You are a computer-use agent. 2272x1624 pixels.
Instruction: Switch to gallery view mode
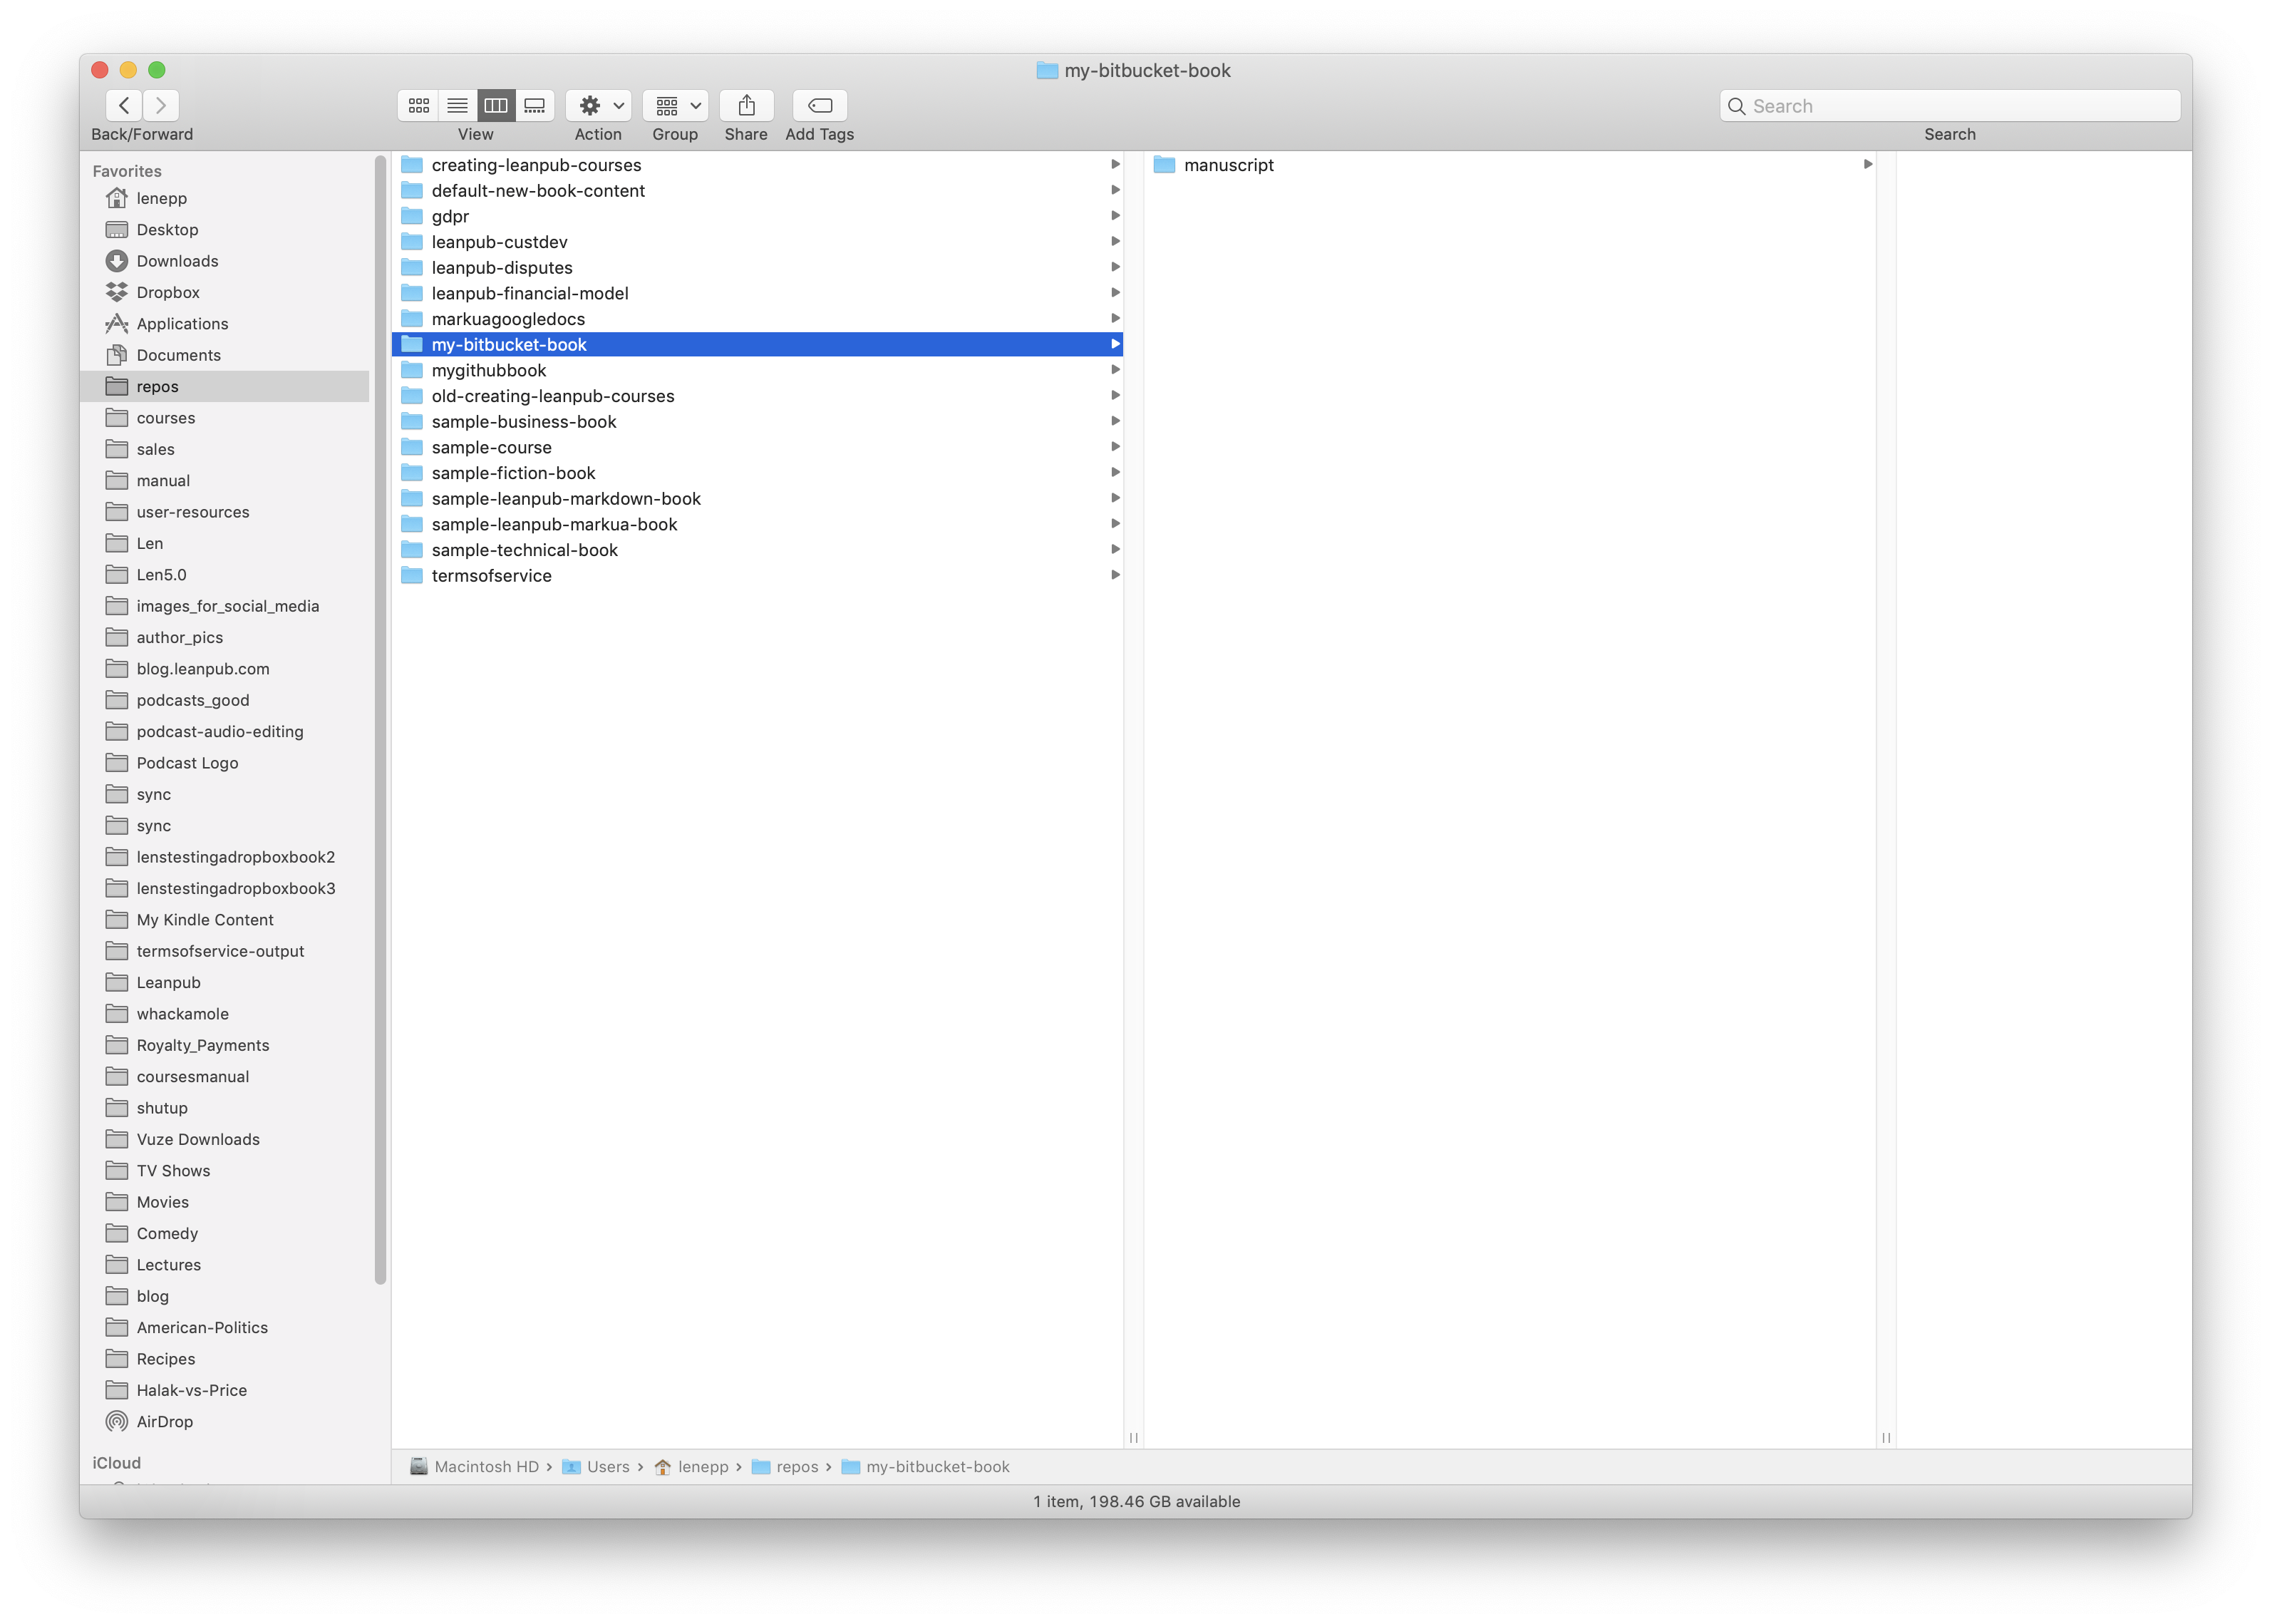[x=535, y=105]
